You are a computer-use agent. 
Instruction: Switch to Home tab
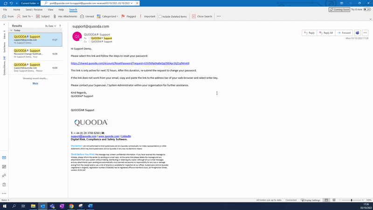pyautogui.click(x=17, y=10)
